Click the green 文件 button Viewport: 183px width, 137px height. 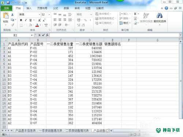point(7,8)
